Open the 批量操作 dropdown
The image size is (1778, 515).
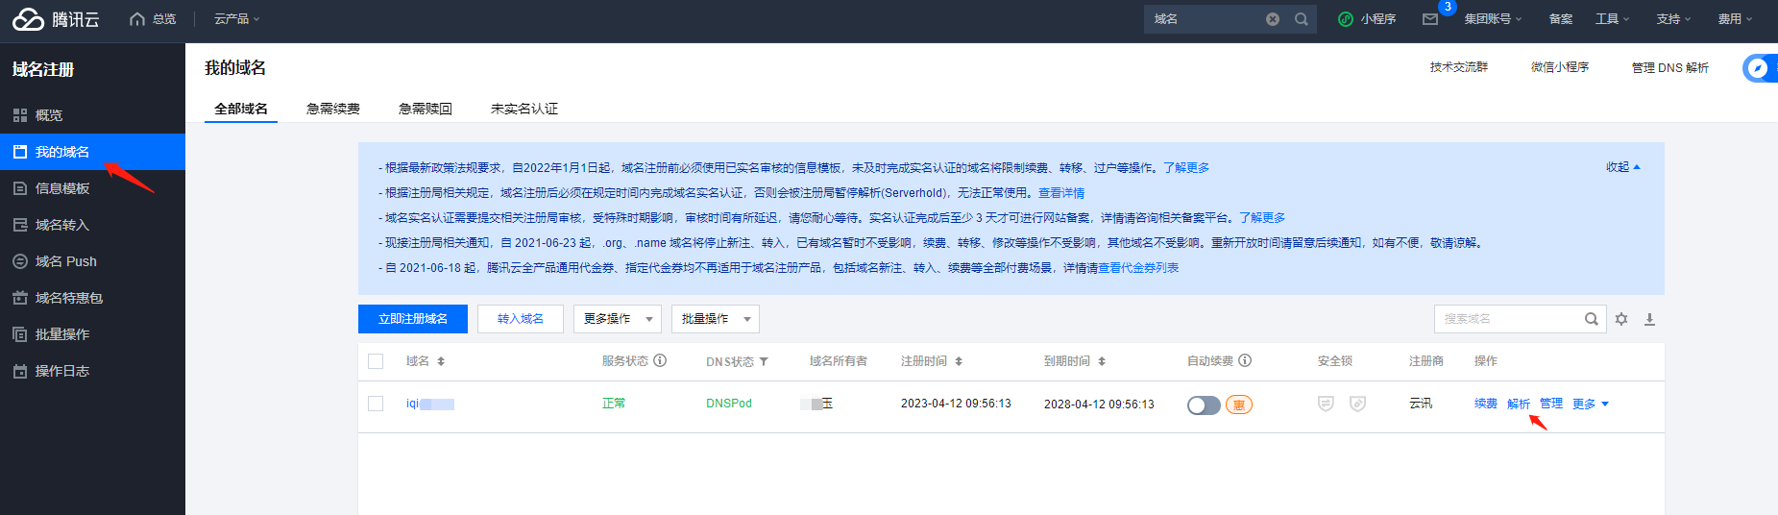click(x=715, y=319)
